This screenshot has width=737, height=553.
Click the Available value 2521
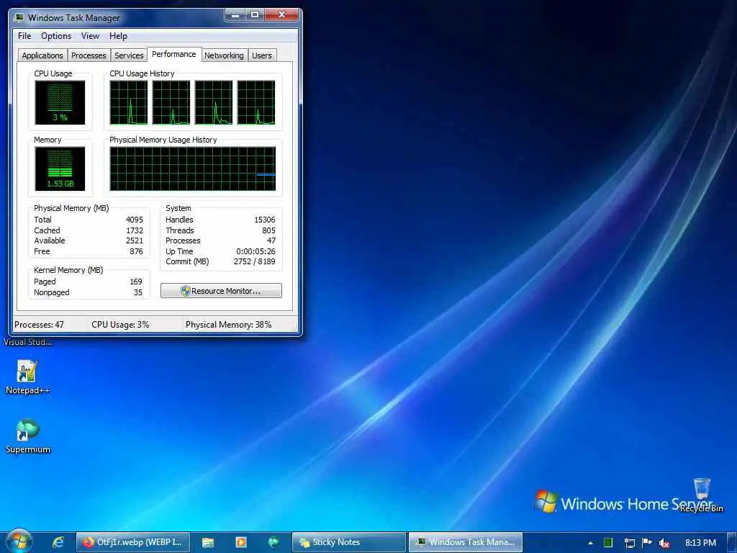point(135,240)
